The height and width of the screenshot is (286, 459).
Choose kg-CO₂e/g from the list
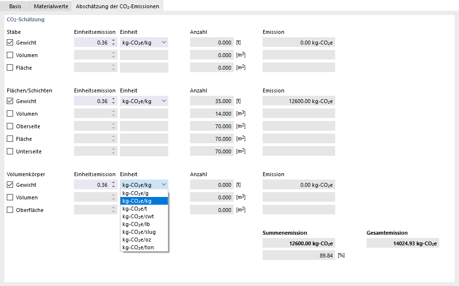[144, 193]
